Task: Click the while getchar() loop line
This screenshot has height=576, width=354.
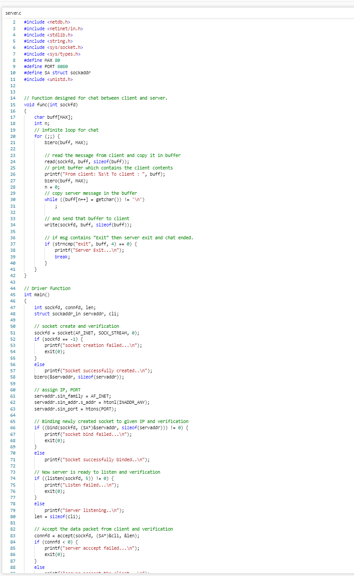Action: 95,199
